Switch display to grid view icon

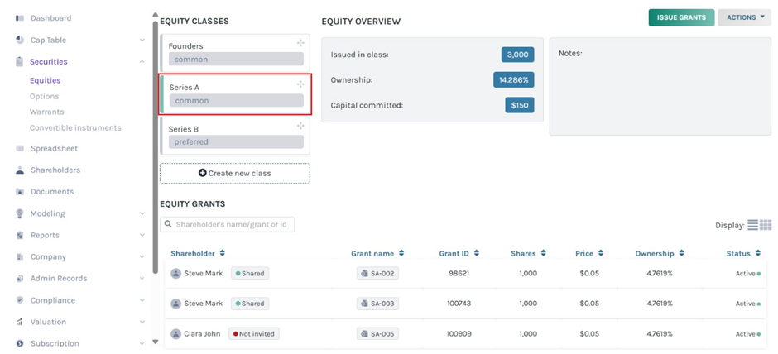[x=766, y=225]
